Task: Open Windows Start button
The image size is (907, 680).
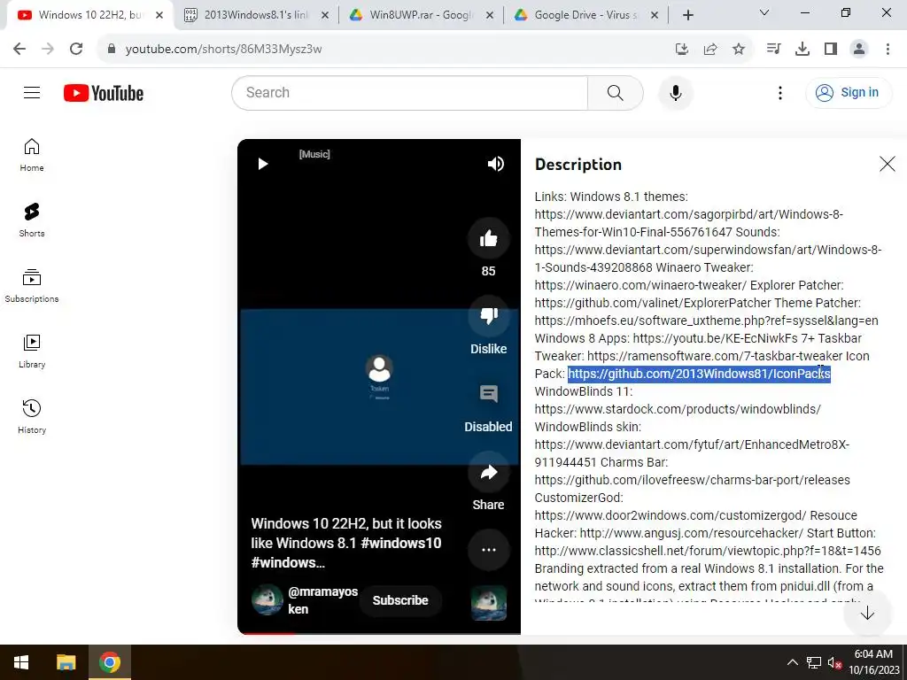Action: [21, 662]
